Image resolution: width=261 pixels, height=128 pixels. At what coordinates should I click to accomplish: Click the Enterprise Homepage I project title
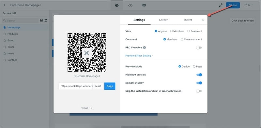26,5
